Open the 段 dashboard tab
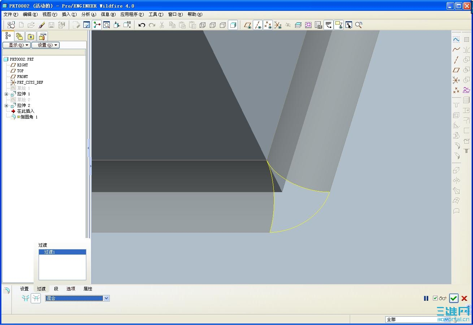 click(56, 289)
